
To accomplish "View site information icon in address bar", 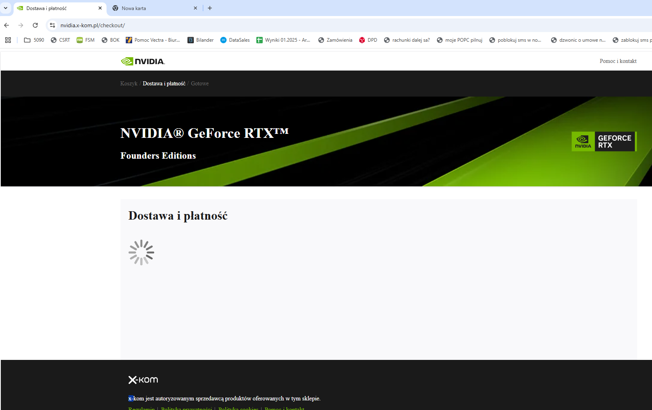I will [x=52, y=25].
